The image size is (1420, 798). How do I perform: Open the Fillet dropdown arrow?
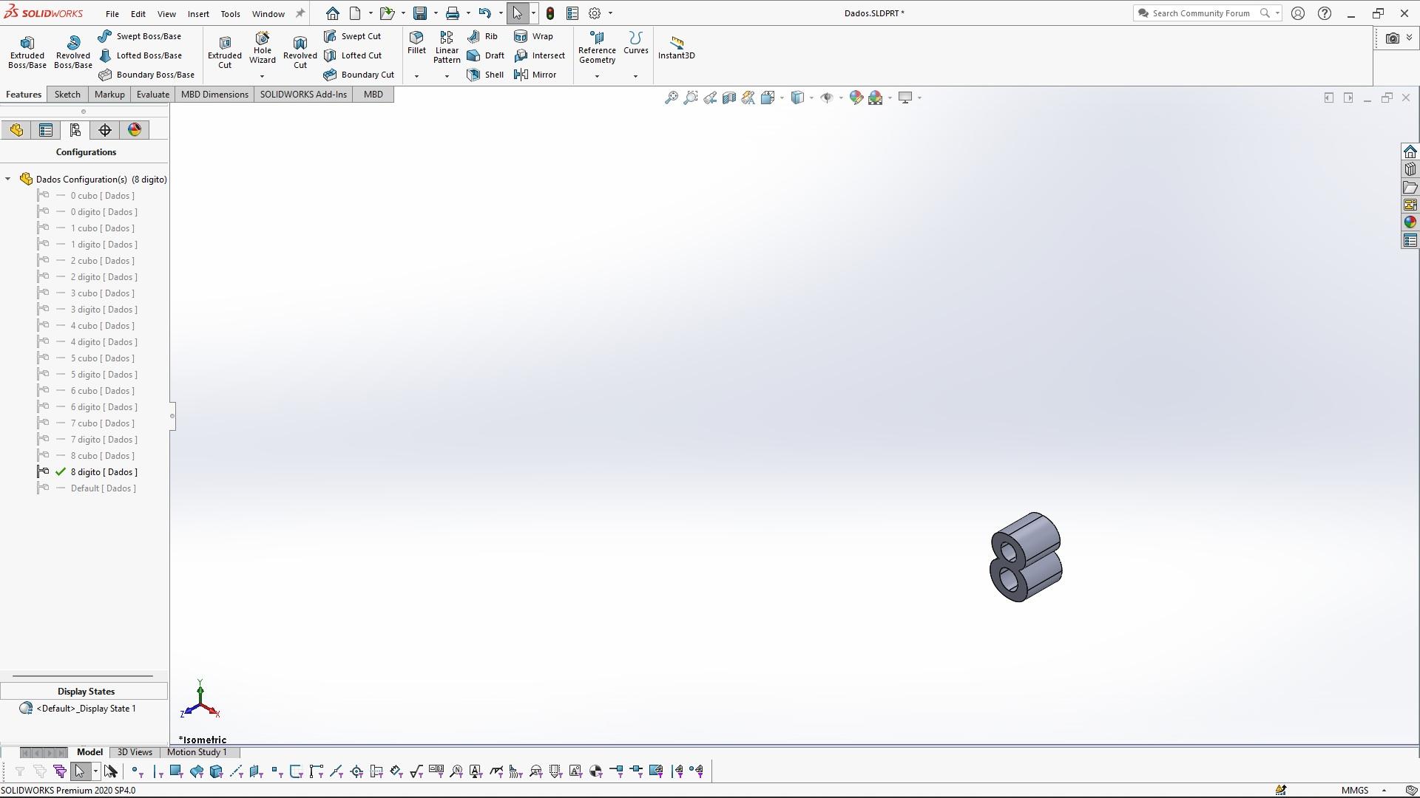tap(416, 76)
